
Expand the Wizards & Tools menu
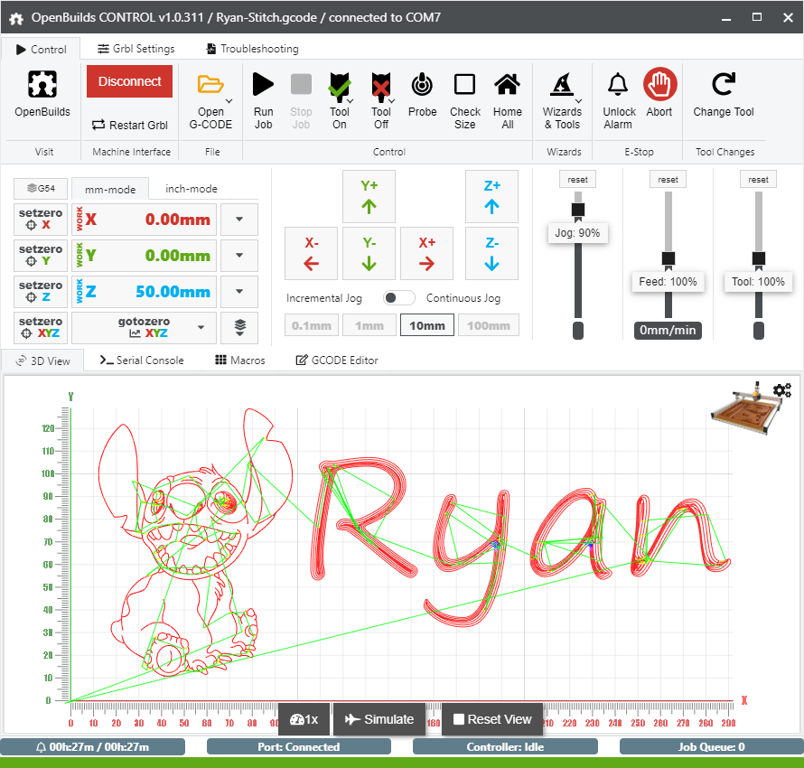(x=562, y=85)
